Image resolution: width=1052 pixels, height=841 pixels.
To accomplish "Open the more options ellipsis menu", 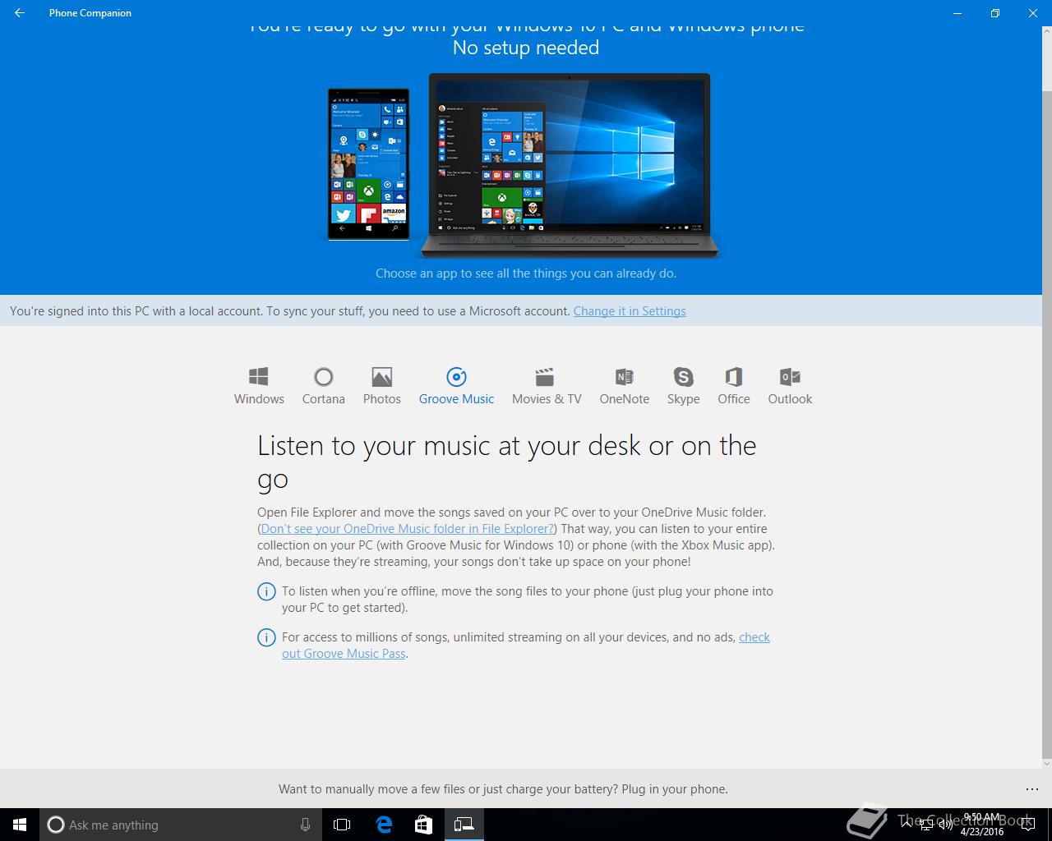I will (1032, 789).
